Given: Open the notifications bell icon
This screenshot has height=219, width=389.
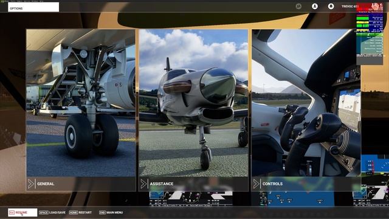Looking at the screenshot, I should pos(331,6).
